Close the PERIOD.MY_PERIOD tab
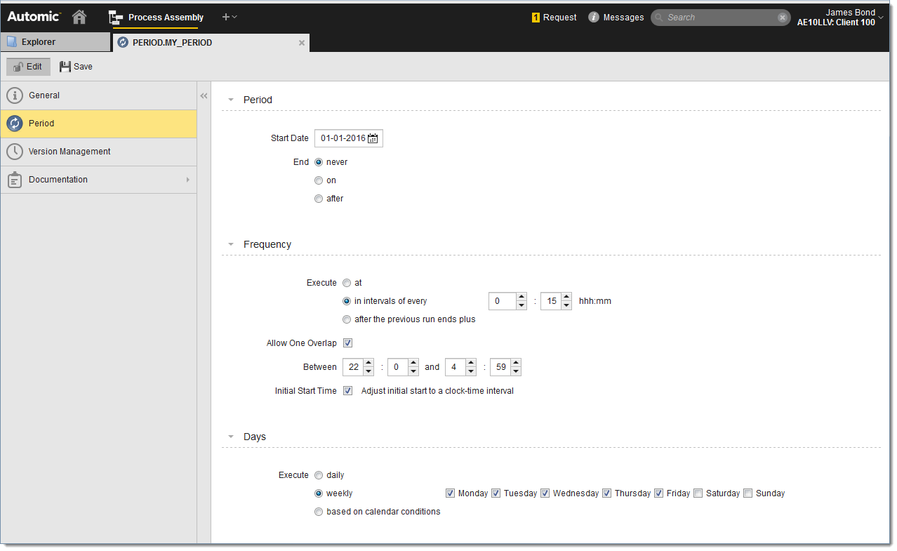 pos(302,43)
